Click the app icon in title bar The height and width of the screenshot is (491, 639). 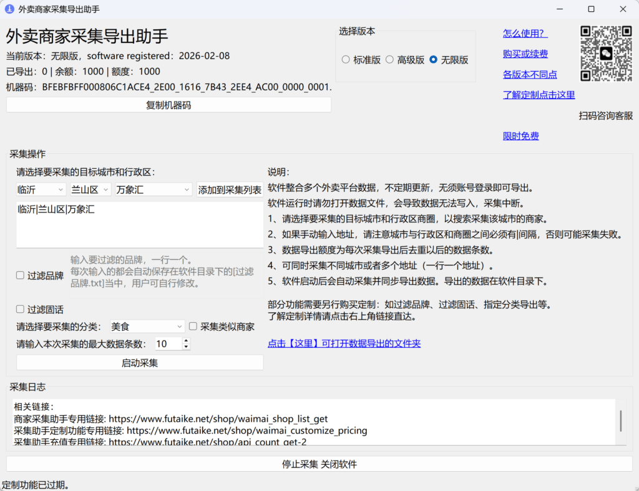[x=9, y=9]
